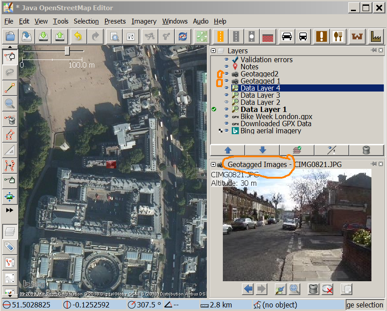Expand more left toolbar tools double-arrow
Image resolution: width=387 pixels, height=311 pixels.
[x=9, y=210]
